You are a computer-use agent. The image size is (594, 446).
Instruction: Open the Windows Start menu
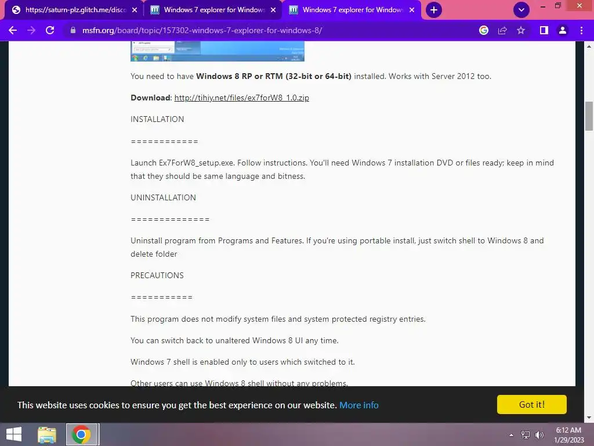[14, 434]
